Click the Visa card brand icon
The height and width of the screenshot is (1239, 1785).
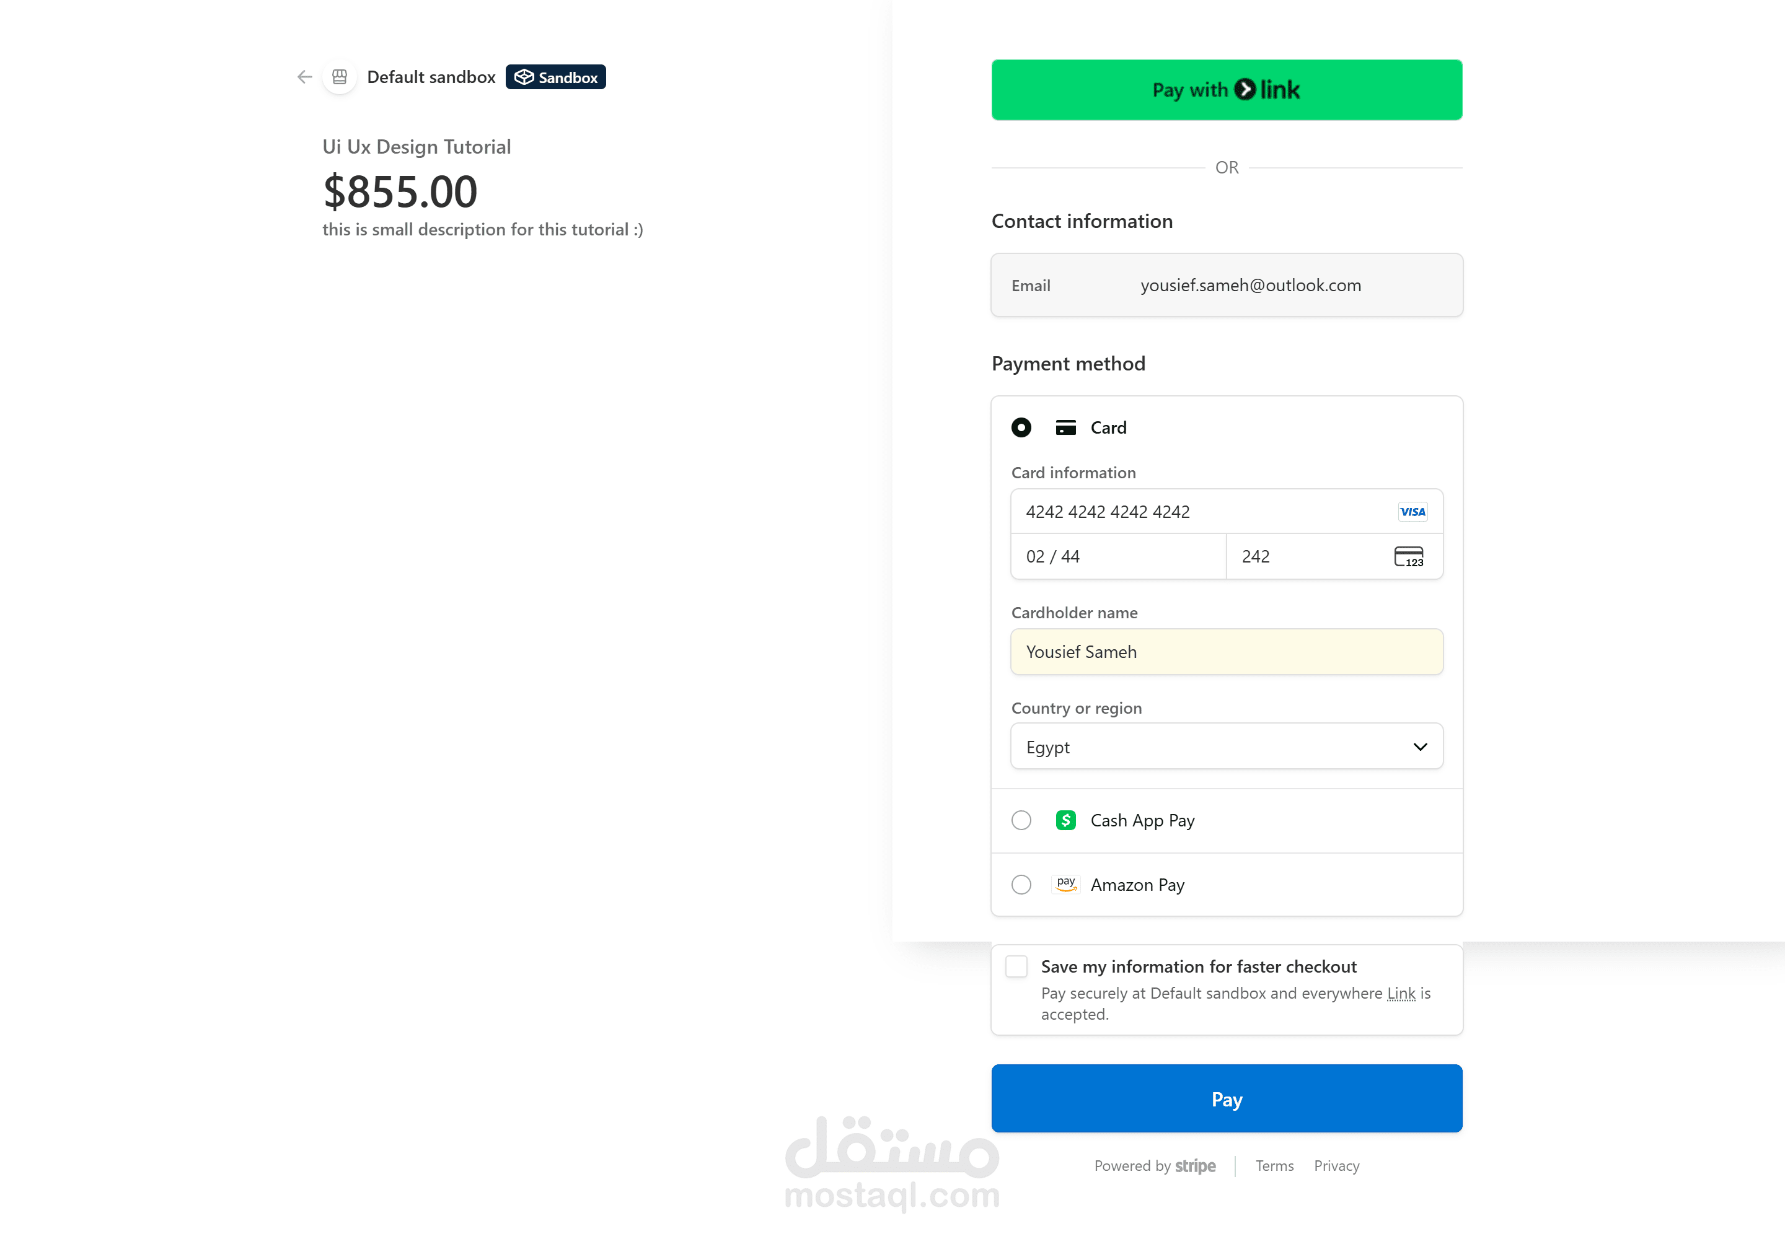[1411, 512]
